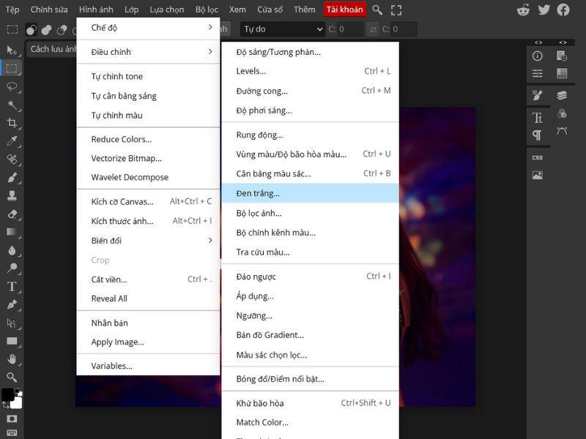The image size is (586, 439).
Task: Open the Channels panel icon
Action: (x=562, y=113)
